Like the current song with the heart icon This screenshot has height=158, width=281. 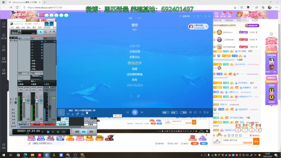68,114
